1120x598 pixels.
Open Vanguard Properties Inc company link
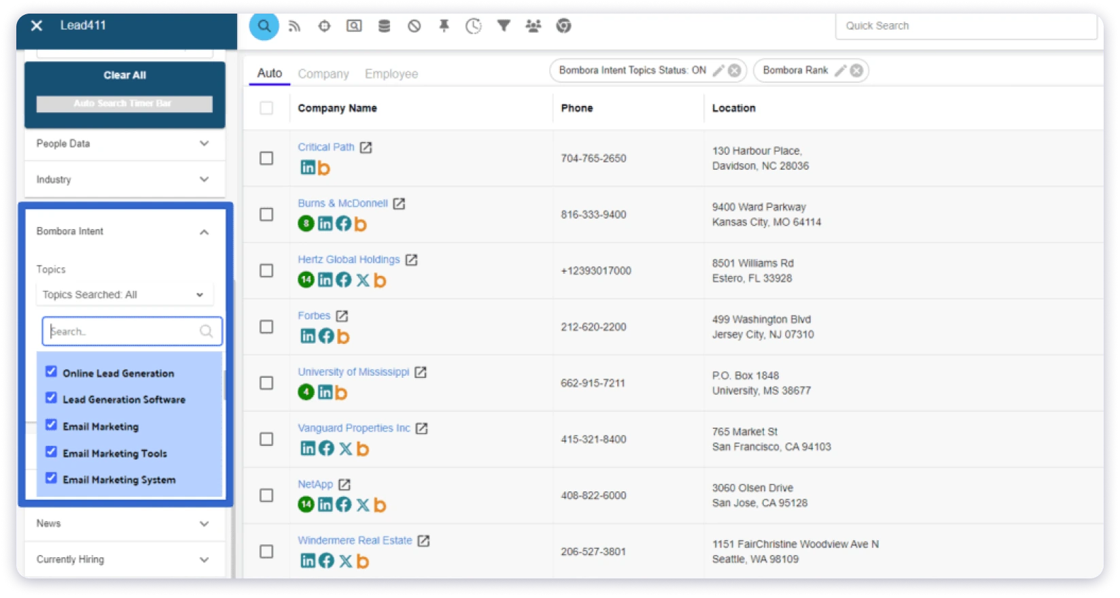pyautogui.click(x=354, y=428)
